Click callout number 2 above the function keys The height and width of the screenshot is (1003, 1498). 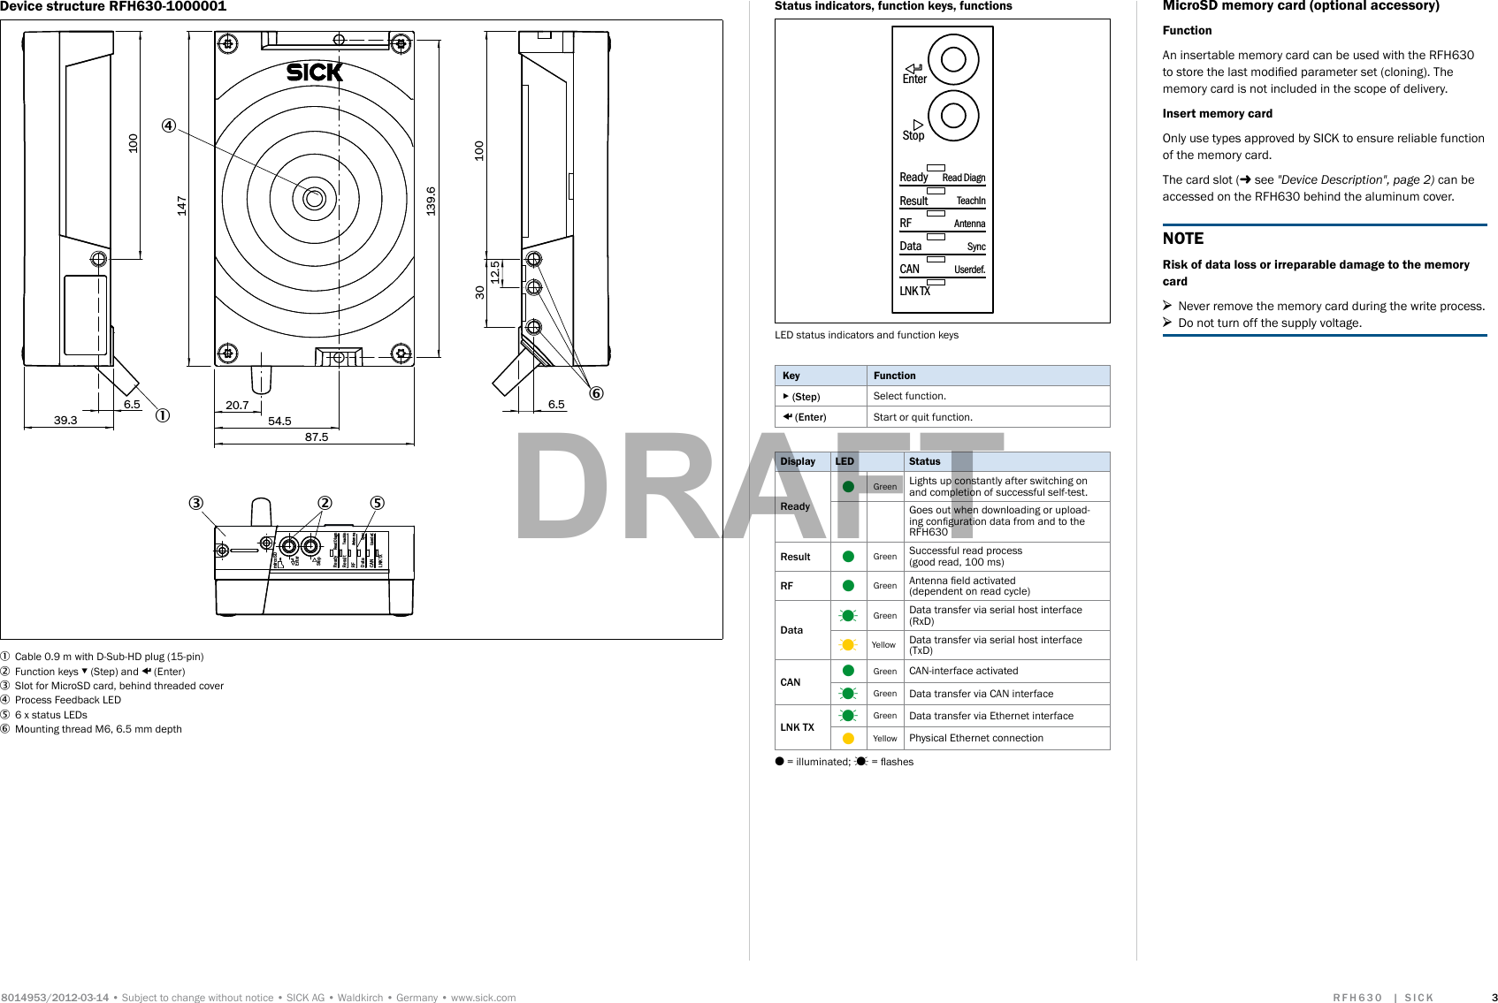325,503
